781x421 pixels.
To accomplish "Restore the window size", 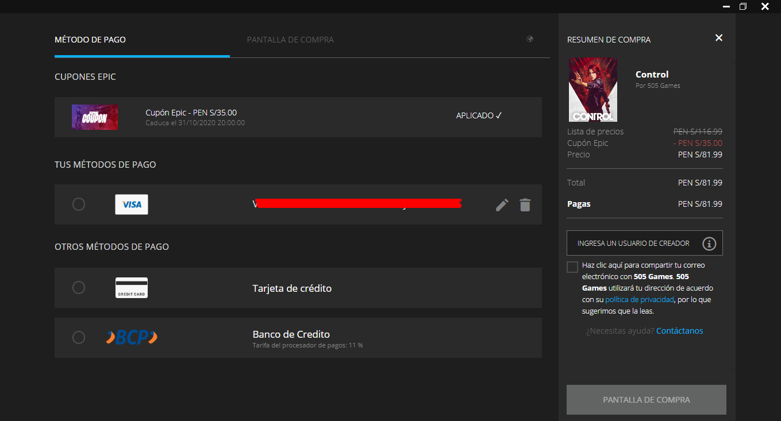I will point(743,6).
